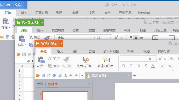Open print preview magnifier in WPS 演示

(65, 76)
